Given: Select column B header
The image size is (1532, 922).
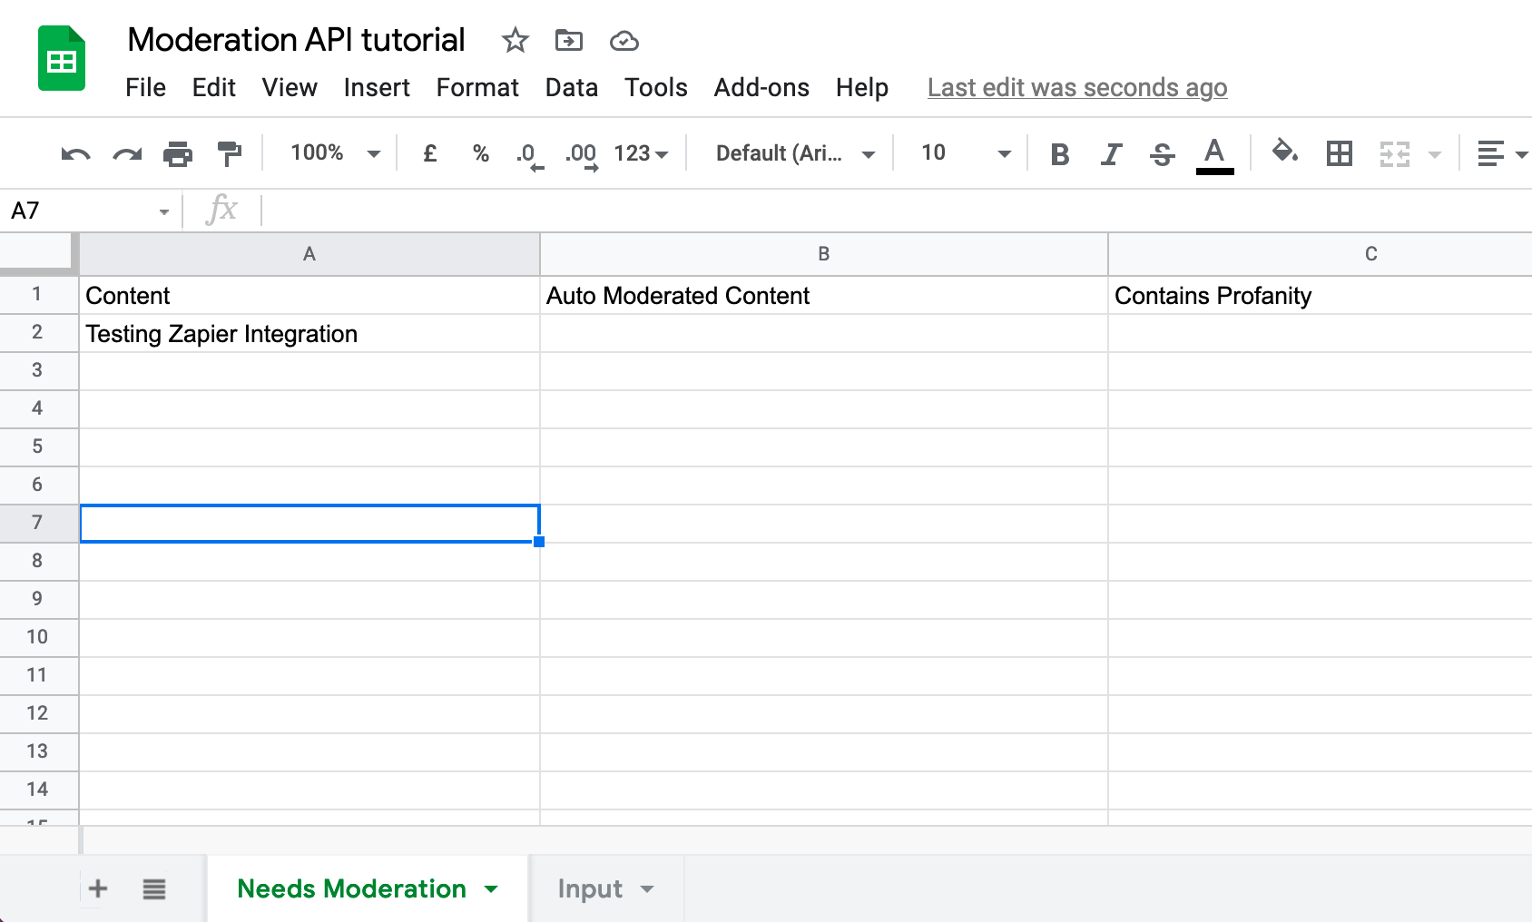Looking at the screenshot, I should [x=824, y=254].
